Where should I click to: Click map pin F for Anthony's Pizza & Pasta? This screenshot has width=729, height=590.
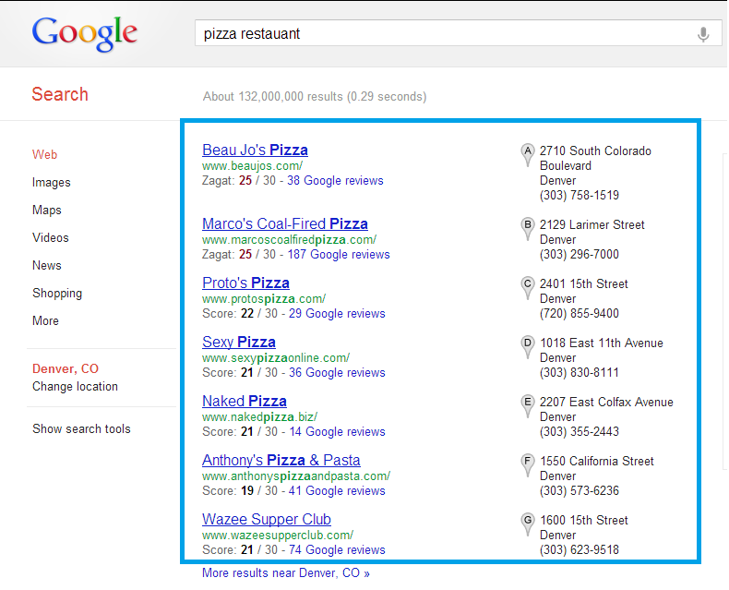(x=528, y=465)
